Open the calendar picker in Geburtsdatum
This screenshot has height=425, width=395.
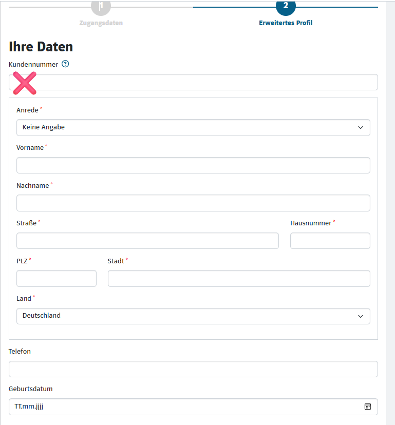[x=368, y=407]
